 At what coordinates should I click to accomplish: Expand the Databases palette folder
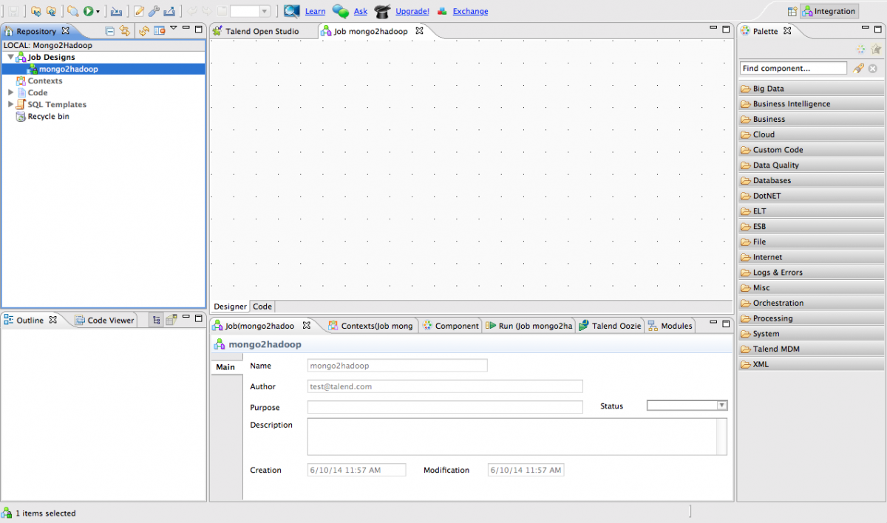811,180
